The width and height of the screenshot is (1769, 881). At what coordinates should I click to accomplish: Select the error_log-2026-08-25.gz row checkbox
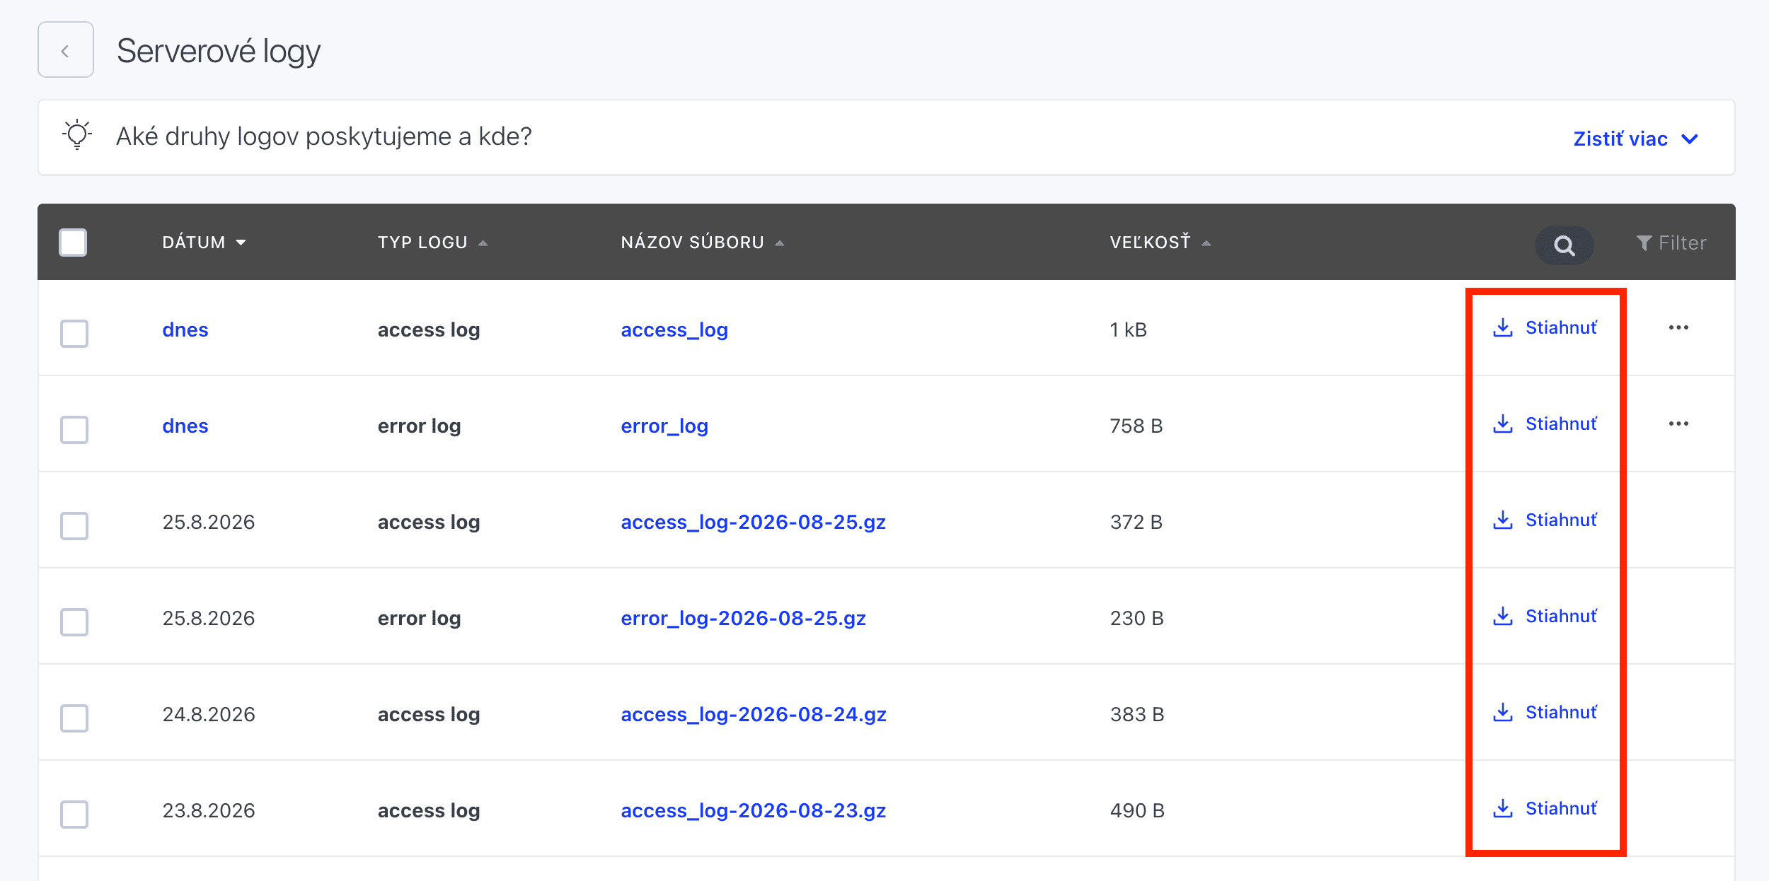[x=74, y=622]
